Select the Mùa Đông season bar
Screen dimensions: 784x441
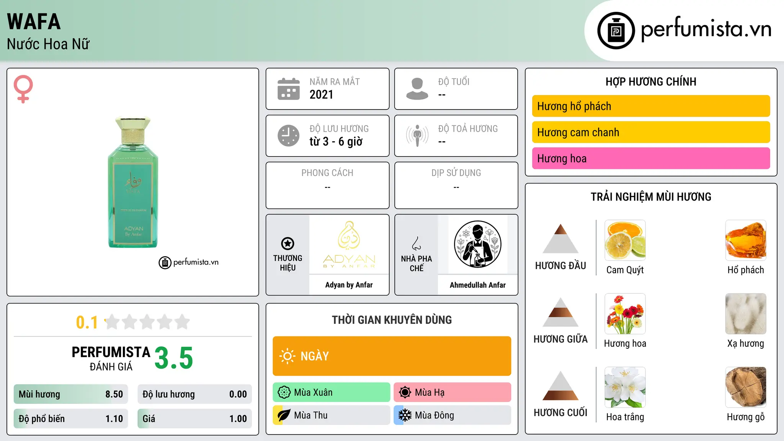pos(452,415)
